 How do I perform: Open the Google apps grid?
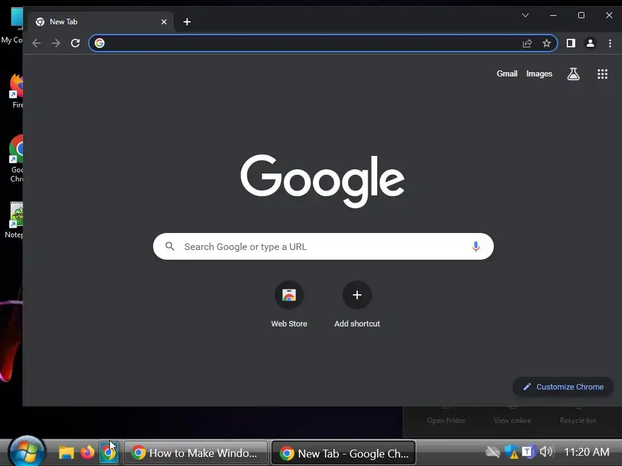click(x=603, y=73)
